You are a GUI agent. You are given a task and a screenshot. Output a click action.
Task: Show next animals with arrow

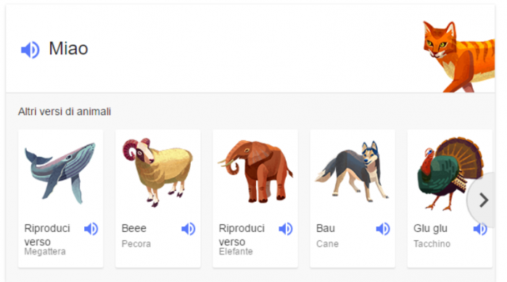(x=483, y=200)
